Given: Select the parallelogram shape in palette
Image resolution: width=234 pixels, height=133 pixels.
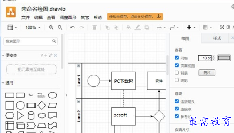Looking at the screenshot, I should click(52, 105).
